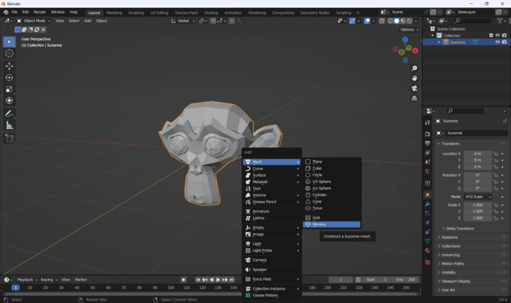Screen dimensions: 511x303
Task: Open the Curve submenu in Add menu
Action: (x=272, y=168)
